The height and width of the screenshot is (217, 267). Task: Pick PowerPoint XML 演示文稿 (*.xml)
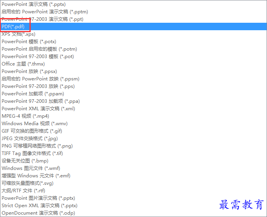133,109
